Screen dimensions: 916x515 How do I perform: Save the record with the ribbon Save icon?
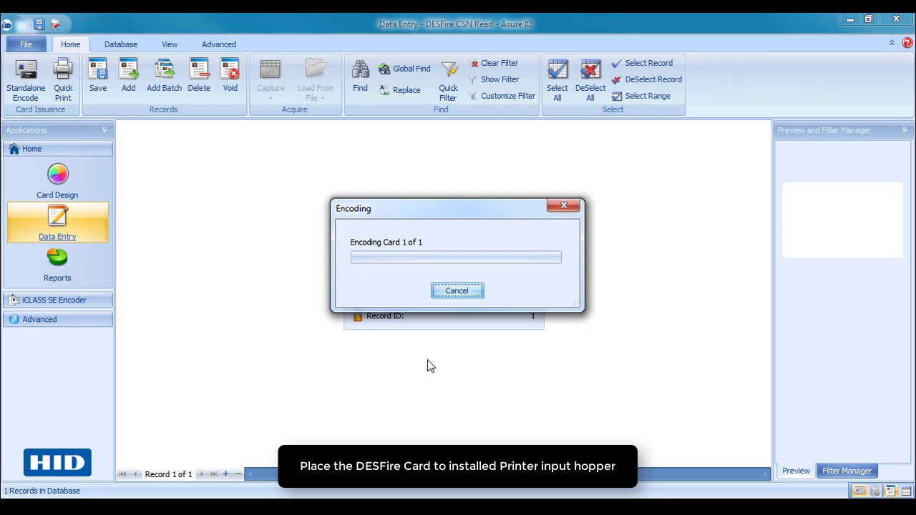point(98,70)
